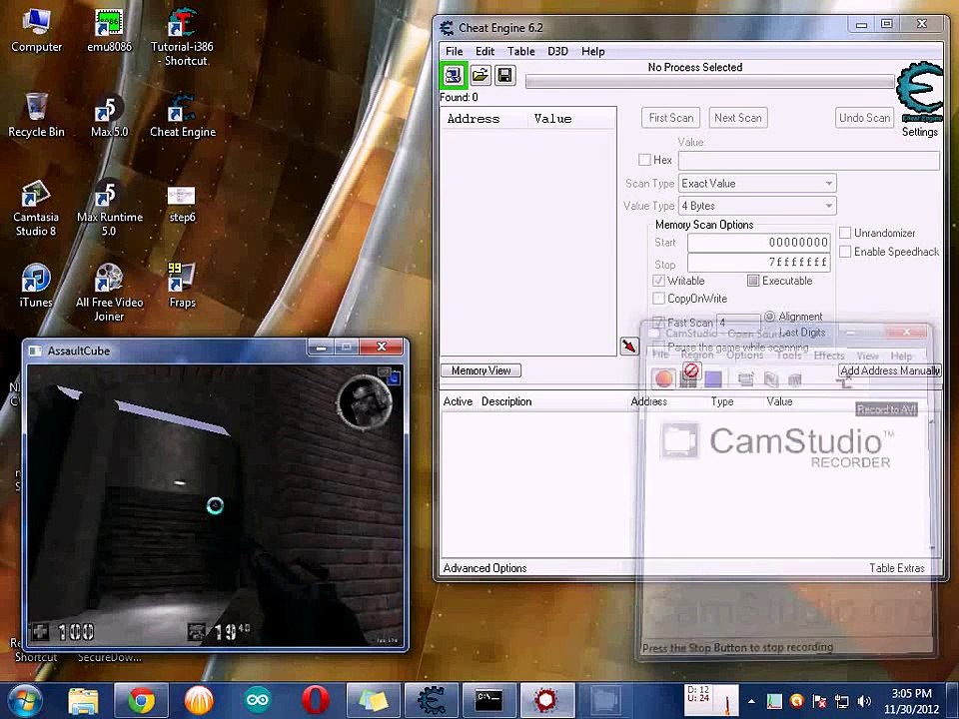Switch to Cheat Engine taskbar button
The image size is (959, 719).
[x=431, y=701]
